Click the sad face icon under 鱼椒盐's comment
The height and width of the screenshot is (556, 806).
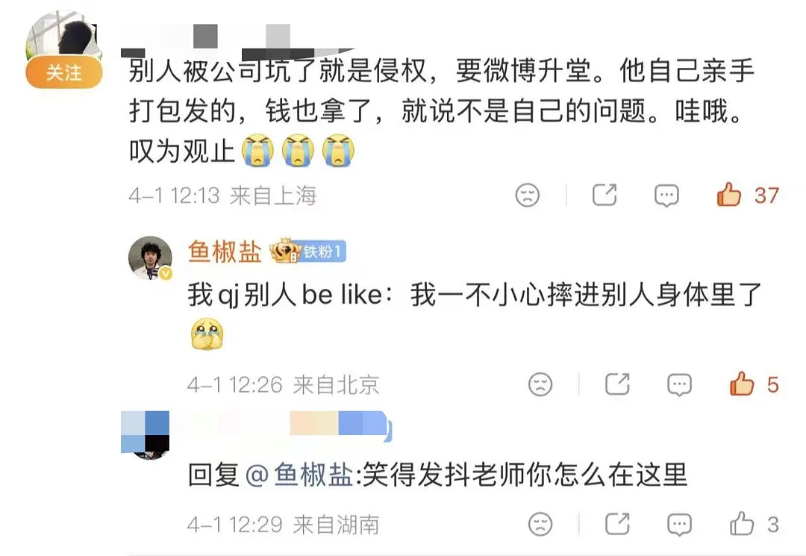coord(538,385)
